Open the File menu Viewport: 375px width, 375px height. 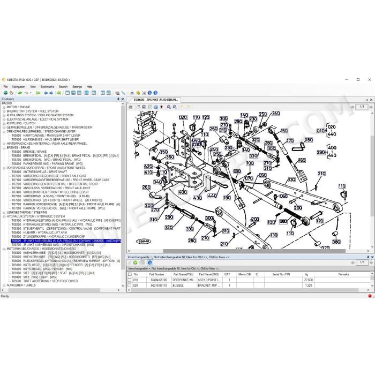click(5, 87)
